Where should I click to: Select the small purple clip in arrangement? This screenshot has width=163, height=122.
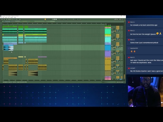tap(42, 57)
